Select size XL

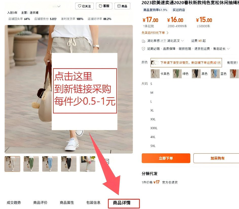[152, 110]
